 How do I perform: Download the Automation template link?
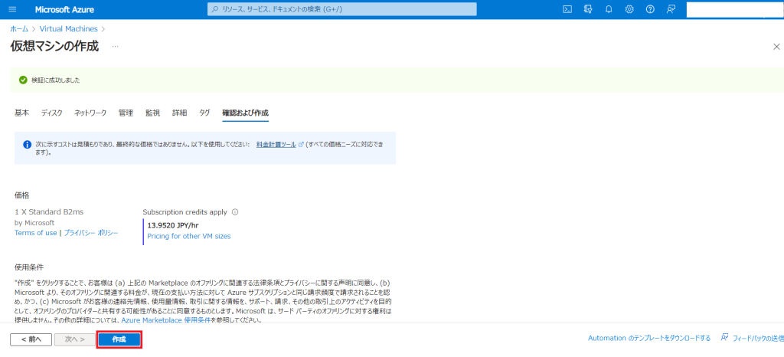coord(649,338)
